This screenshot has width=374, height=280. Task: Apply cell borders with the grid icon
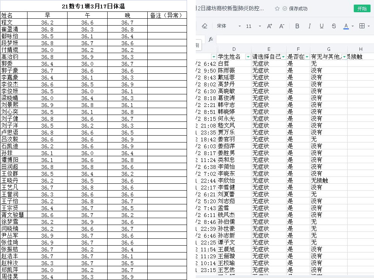tap(362, 26)
